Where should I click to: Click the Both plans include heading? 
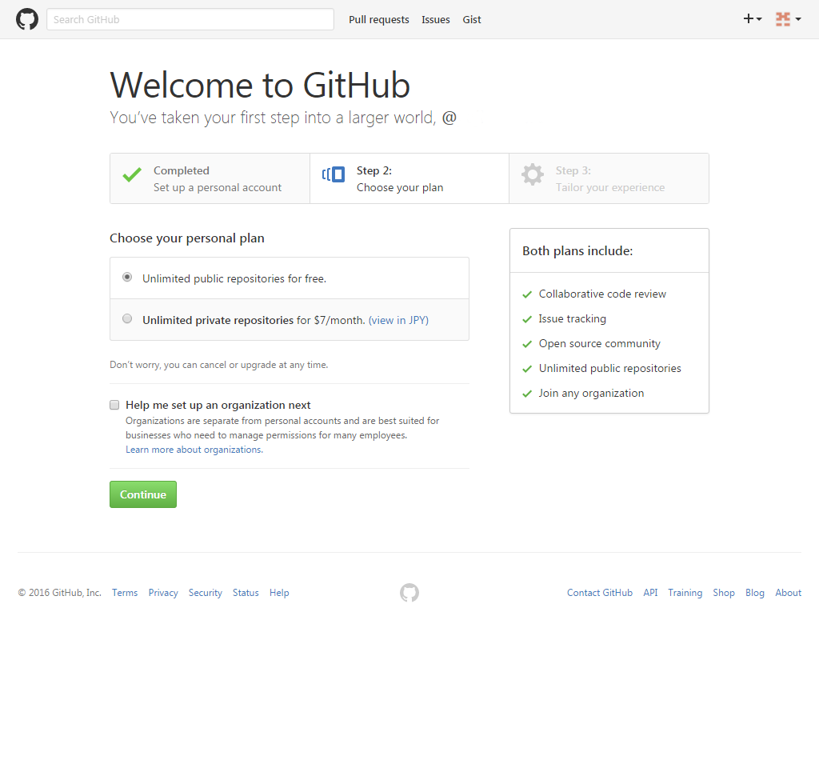[577, 251]
